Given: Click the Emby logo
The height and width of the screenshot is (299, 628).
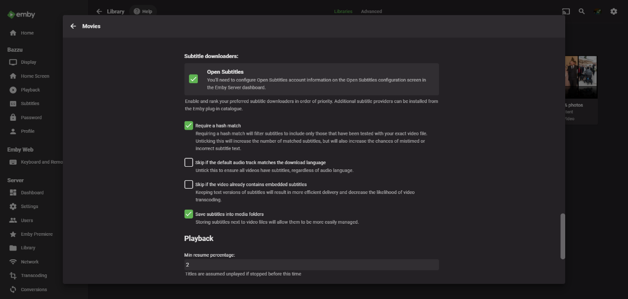Looking at the screenshot, I should pyautogui.click(x=21, y=15).
